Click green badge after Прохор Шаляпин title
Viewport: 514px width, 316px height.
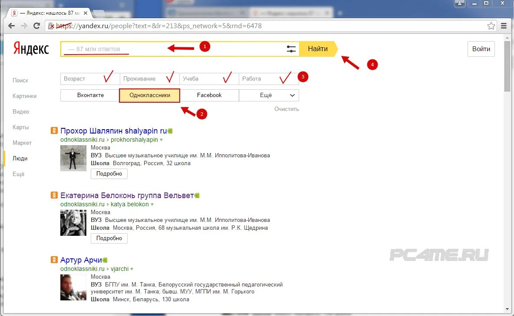170,131
